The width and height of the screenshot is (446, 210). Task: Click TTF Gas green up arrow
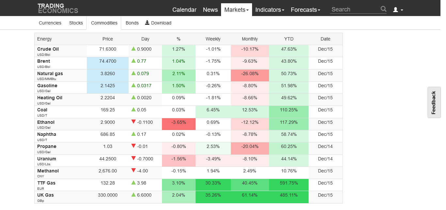point(134,183)
